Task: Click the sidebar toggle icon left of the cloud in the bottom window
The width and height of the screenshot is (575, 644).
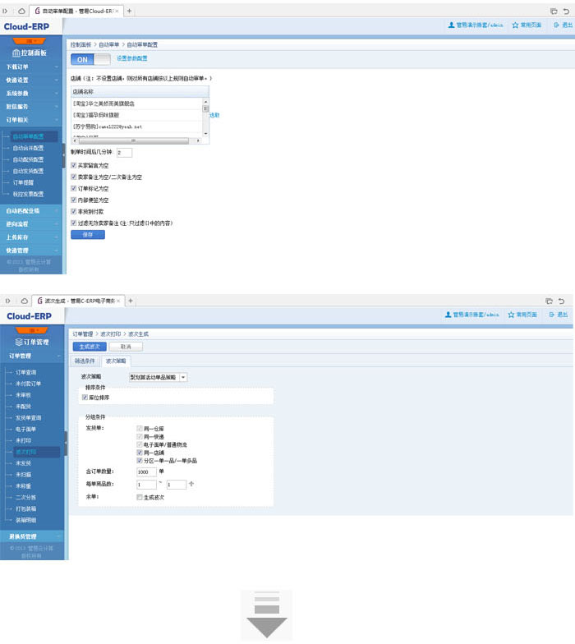Action: 7,301
